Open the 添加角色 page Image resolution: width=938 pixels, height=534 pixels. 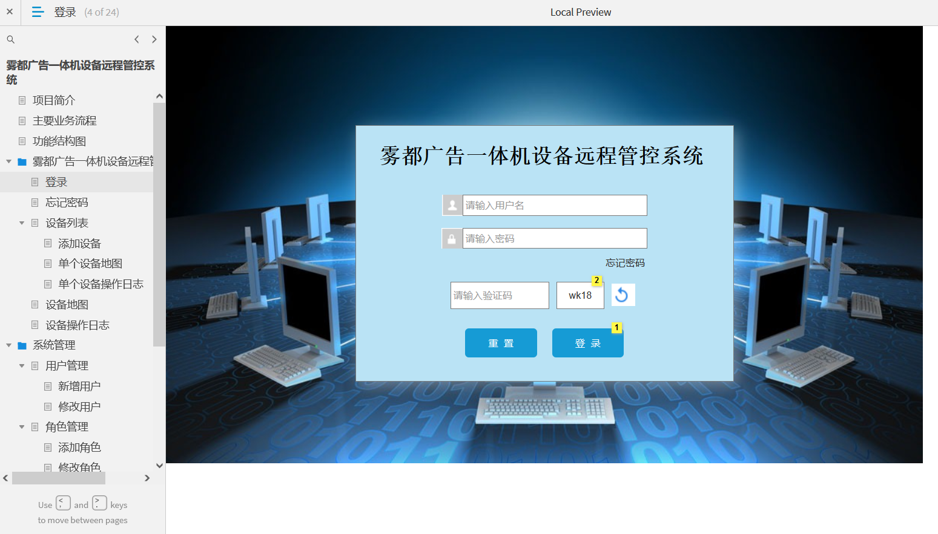79,448
